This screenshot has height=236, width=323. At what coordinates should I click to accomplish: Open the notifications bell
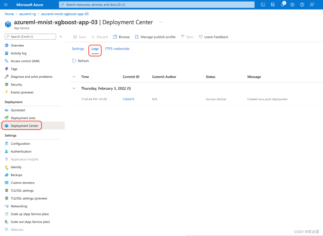click(283, 5)
